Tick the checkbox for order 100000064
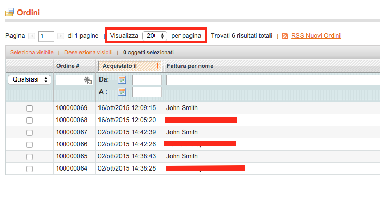 tap(29, 169)
